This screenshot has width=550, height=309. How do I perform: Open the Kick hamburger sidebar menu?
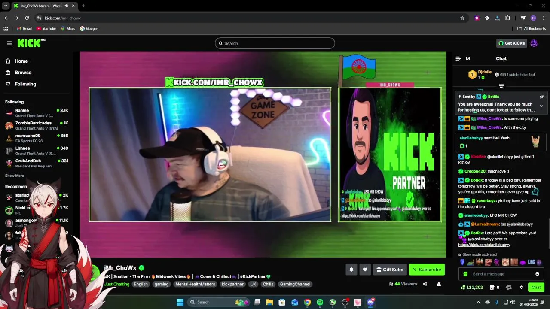9,43
